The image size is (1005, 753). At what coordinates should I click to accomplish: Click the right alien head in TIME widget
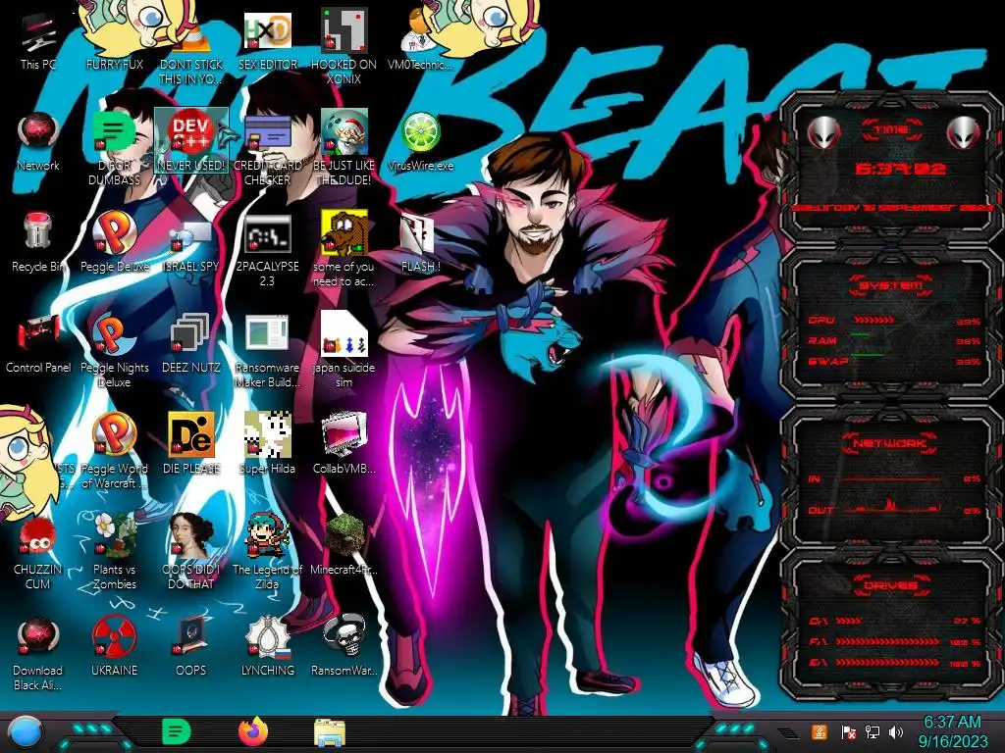click(963, 133)
